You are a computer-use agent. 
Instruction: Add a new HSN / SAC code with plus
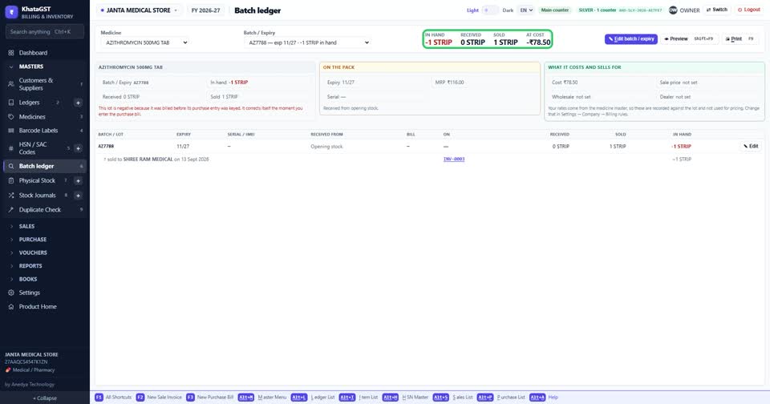78,148
